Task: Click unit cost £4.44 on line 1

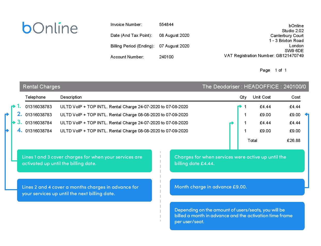Action: [265, 107]
